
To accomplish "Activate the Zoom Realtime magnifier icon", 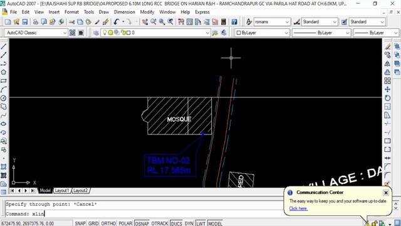I will [153, 22].
